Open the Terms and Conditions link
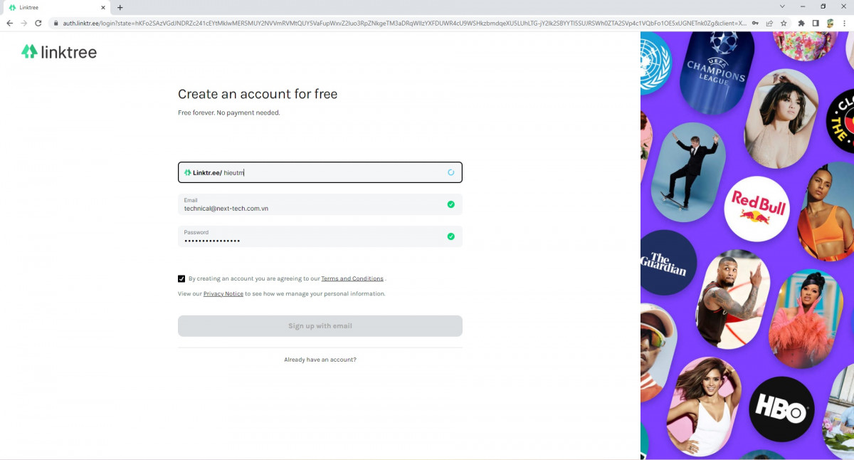 352,278
